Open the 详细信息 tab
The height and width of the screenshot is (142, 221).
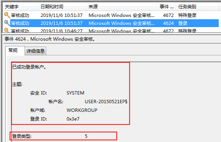tap(35, 51)
